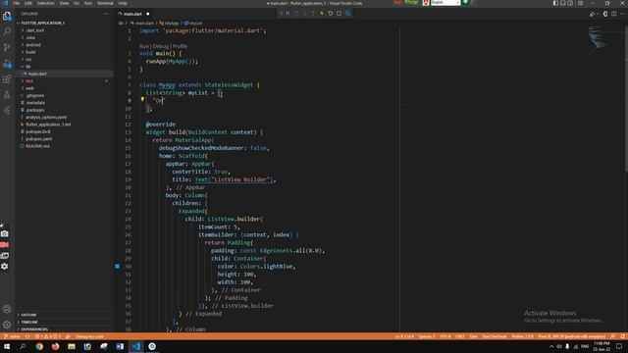This screenshot has width=628, height=353.
Task: Open the Accounts icon in activity bar
Action: pyautogui.click(x=7, y=309)
